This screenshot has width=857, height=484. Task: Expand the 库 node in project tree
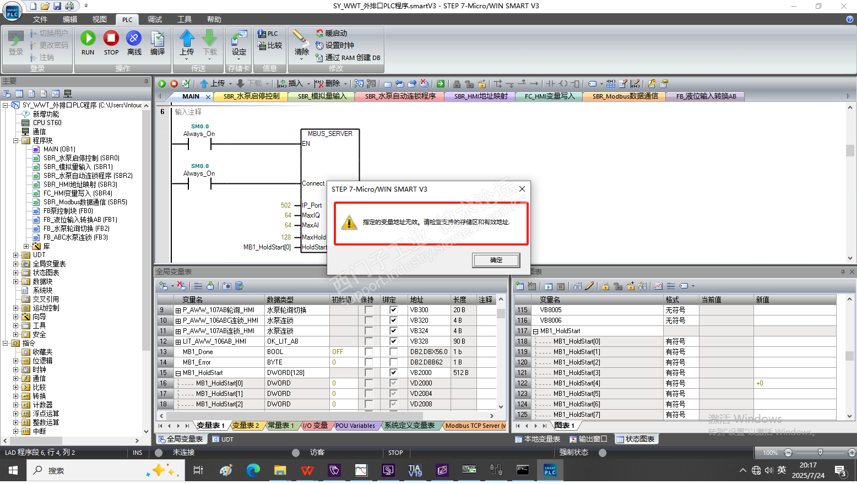point(26,246)
